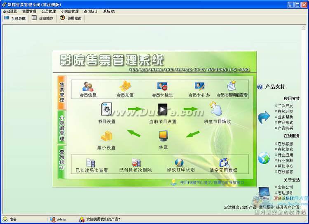
Task: Click the 清空无用数据 icon
Action: 224,163
